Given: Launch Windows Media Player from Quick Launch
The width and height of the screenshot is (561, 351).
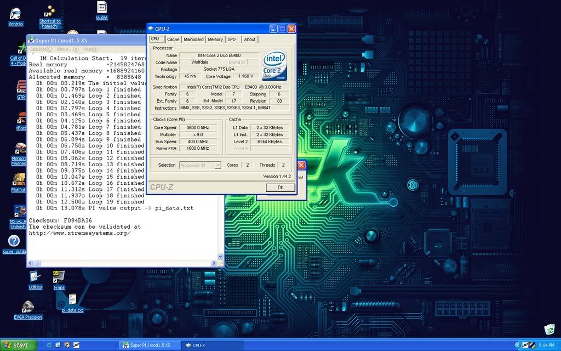Looking at the screenshot, I should [67, 346].
